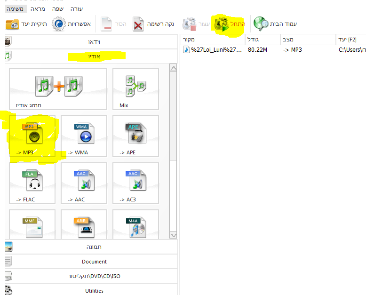Expand the וידאו category
The height and width of the screenshot is (295, 366).
91,42
